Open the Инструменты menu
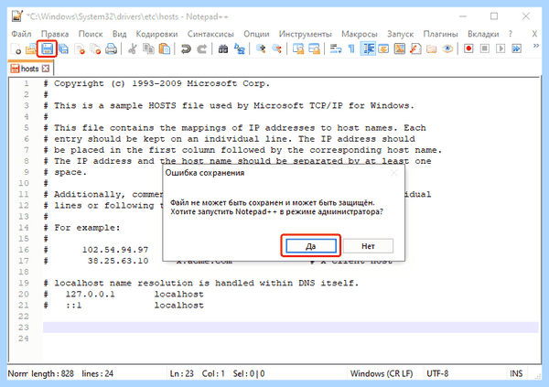The width and height of the screenshot is (549, 387). point(306,34)
